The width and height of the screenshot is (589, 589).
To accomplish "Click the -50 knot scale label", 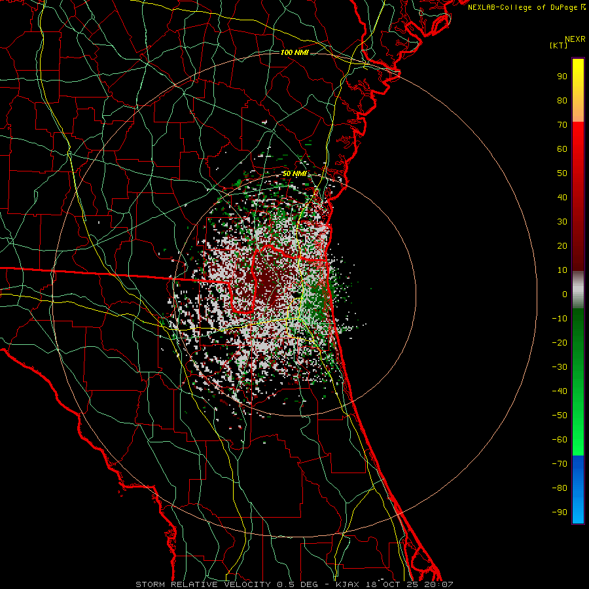I will click(560, 416).
